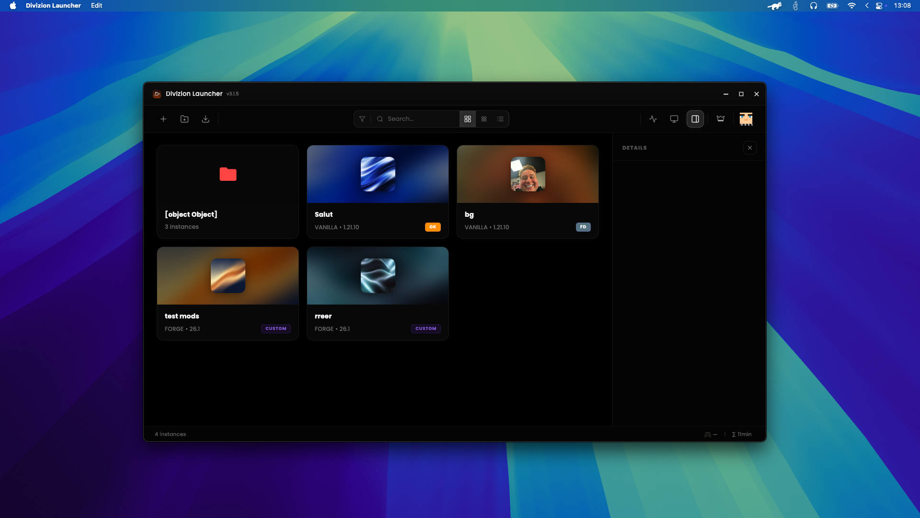This screenshot has height=518, width=920.
Task: Click the '3 instances' folder count
Action: 182,227
